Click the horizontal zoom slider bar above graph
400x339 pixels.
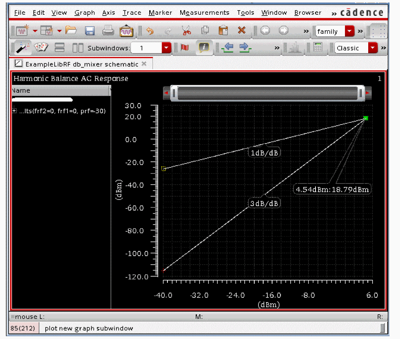pyautogui.click(x=267, y=93)
